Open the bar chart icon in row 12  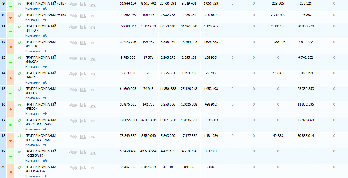point(83,43)
